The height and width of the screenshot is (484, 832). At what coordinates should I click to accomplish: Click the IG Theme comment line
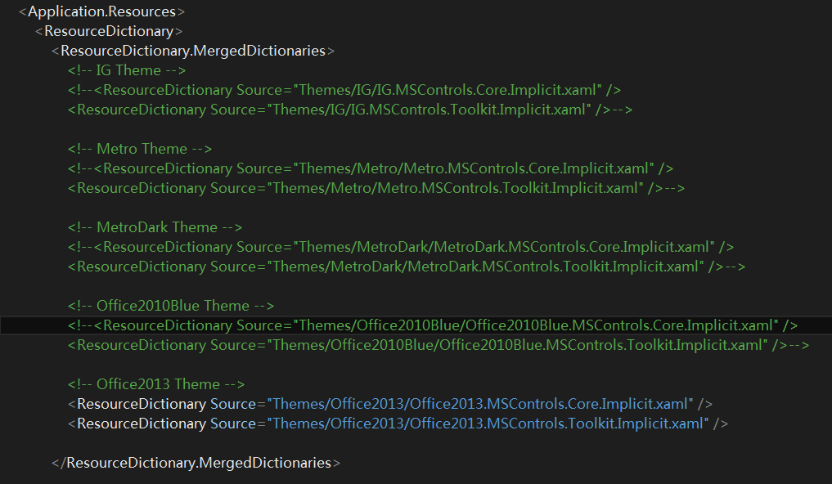[x=127, y=70]
